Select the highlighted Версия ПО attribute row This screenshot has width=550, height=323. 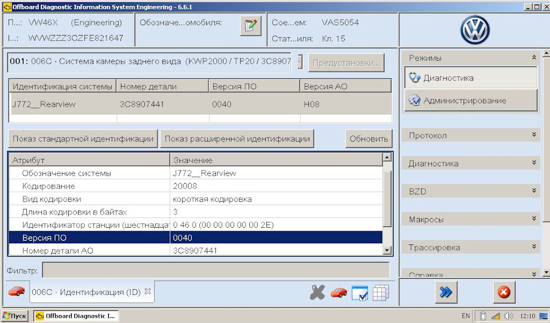(x=196, y=238)
